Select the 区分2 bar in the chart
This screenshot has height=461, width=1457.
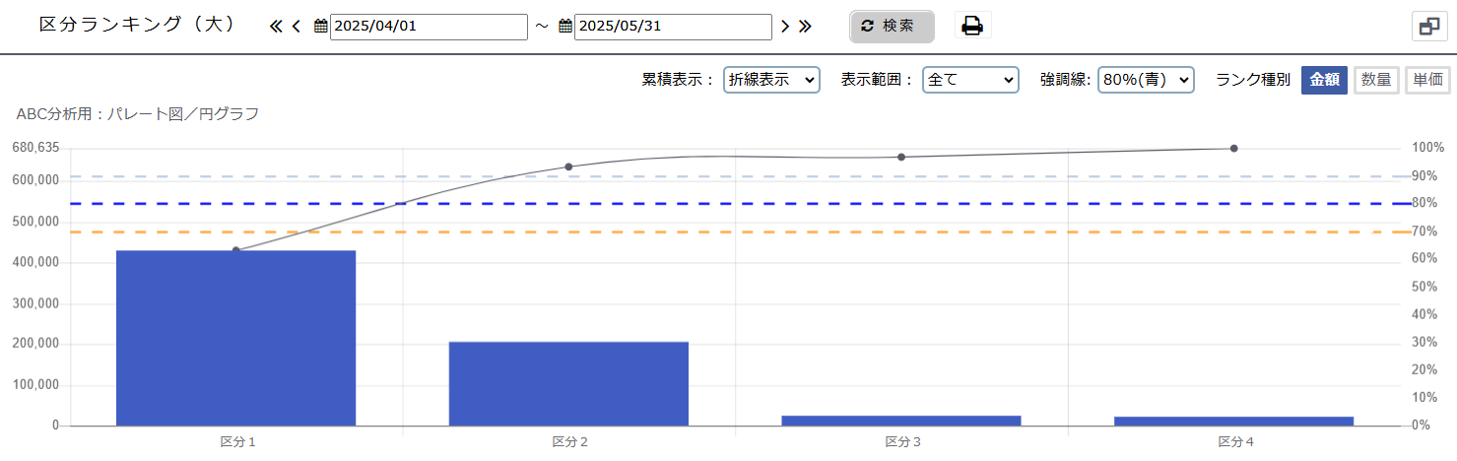(568, 383)
